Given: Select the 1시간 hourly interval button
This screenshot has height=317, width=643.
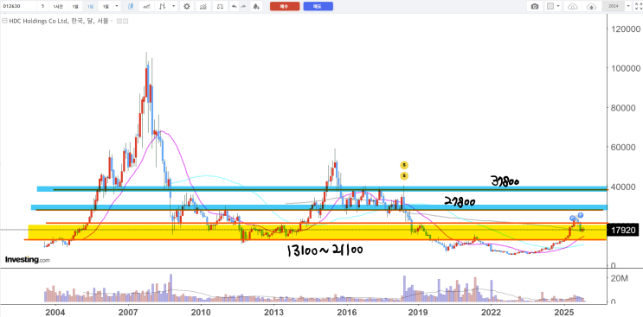Looking at the screenshot, I should coord(59,6).
